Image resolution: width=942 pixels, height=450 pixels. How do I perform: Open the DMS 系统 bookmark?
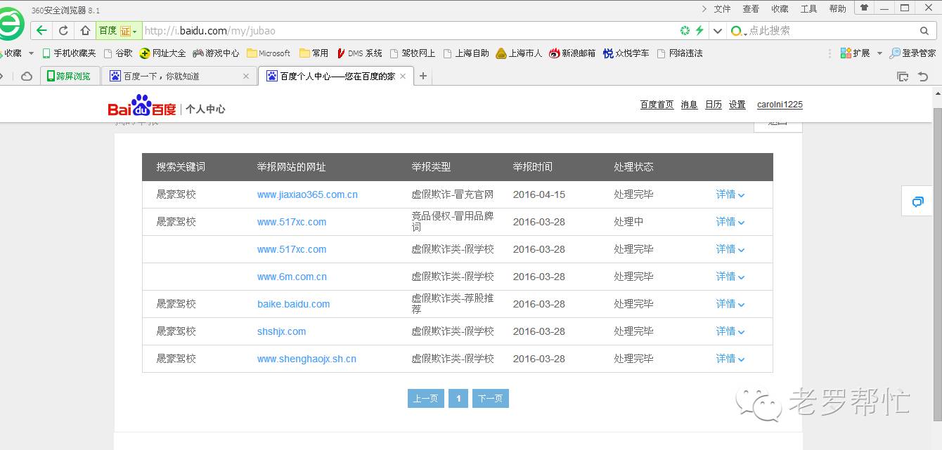[359, 53]
